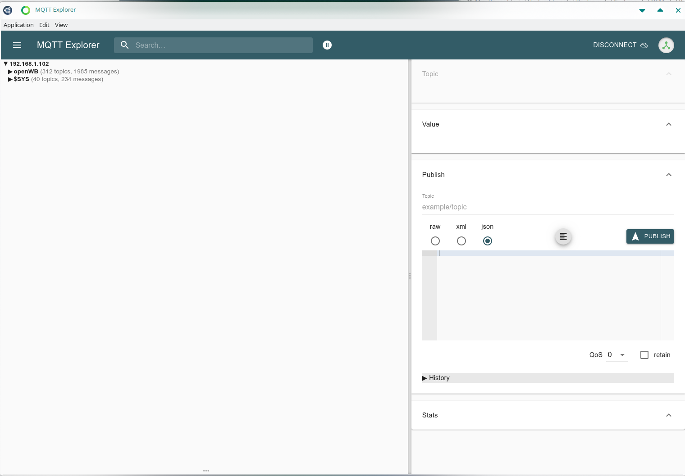Click the bottom panel drag handle dots
This screenshot has width=685, height=476.
(206, 471)
